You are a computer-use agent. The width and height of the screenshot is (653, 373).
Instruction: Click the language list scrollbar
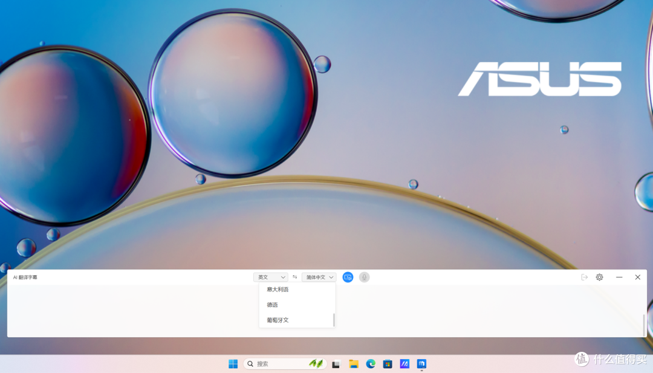(334, 320)
